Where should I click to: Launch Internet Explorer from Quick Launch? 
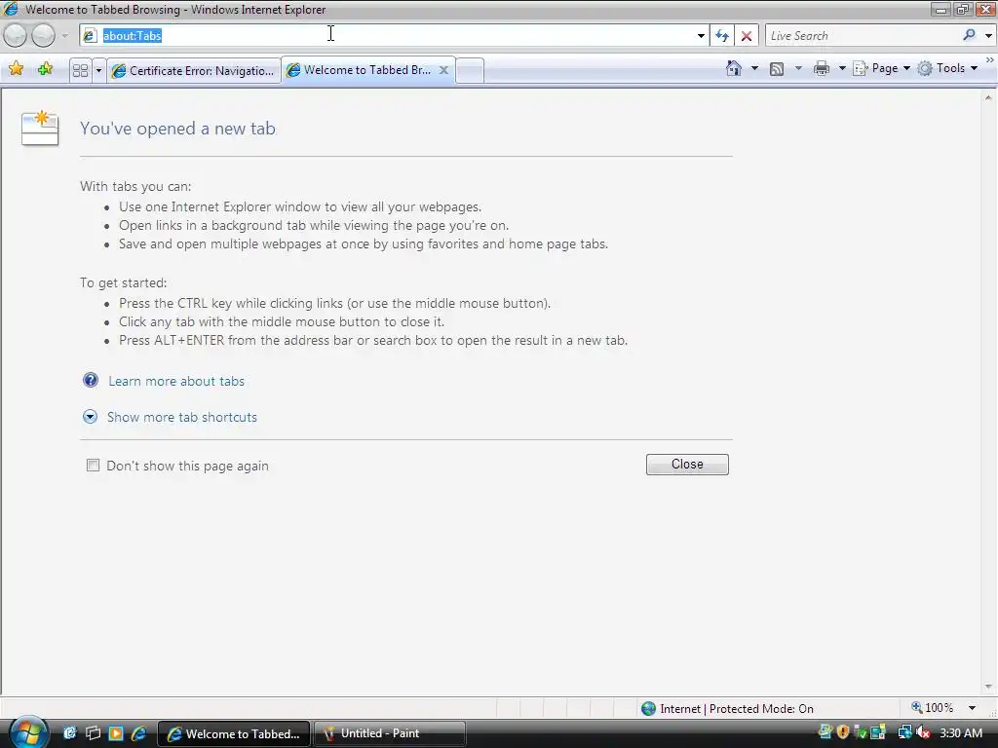(138, 733)
